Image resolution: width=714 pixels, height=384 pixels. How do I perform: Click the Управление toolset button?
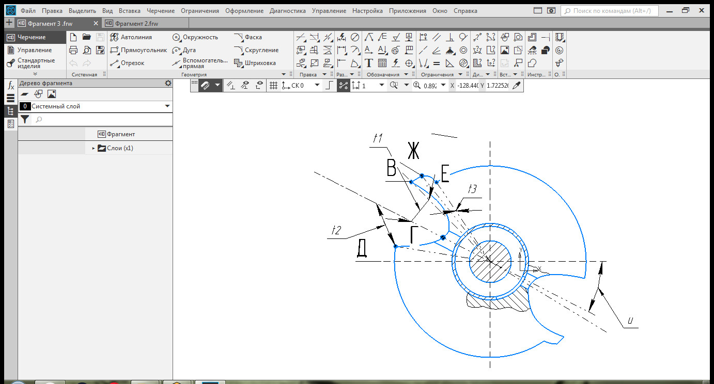[x=34, y=50]
